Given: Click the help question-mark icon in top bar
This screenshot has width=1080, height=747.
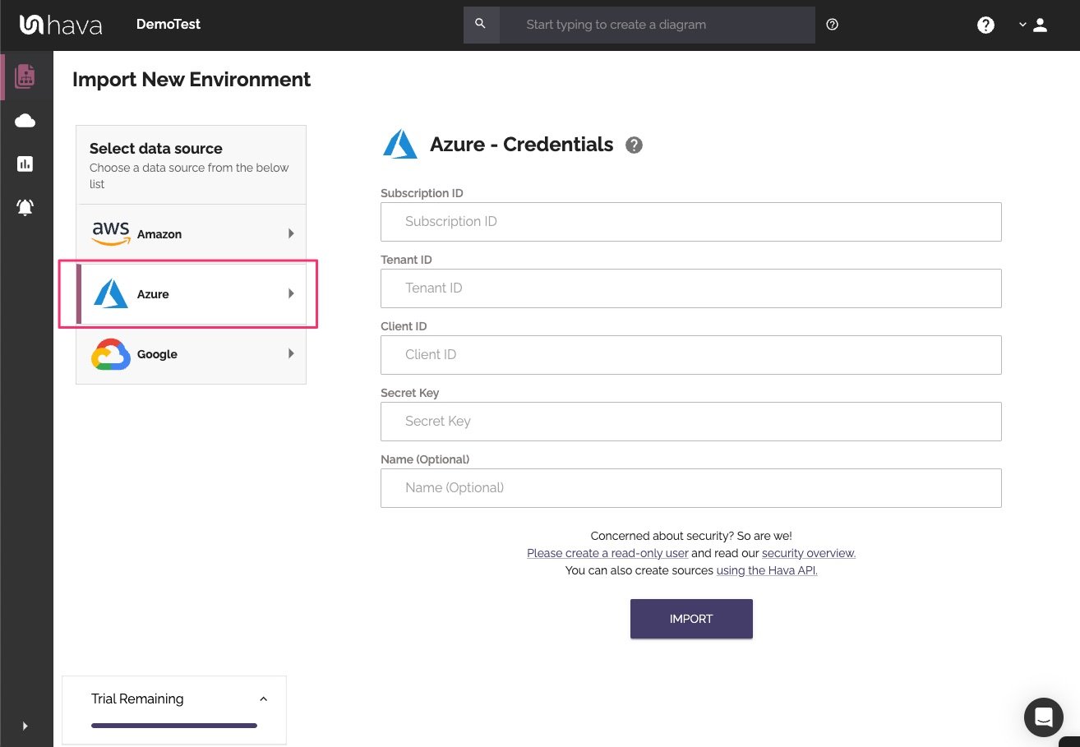Looking at the screenshot, I should click(x=985, y=25).
